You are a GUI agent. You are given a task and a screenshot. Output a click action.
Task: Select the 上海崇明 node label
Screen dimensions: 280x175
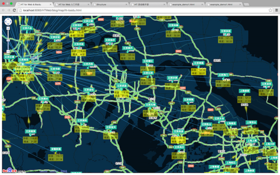pyautogui.click(x=245, y=91)
